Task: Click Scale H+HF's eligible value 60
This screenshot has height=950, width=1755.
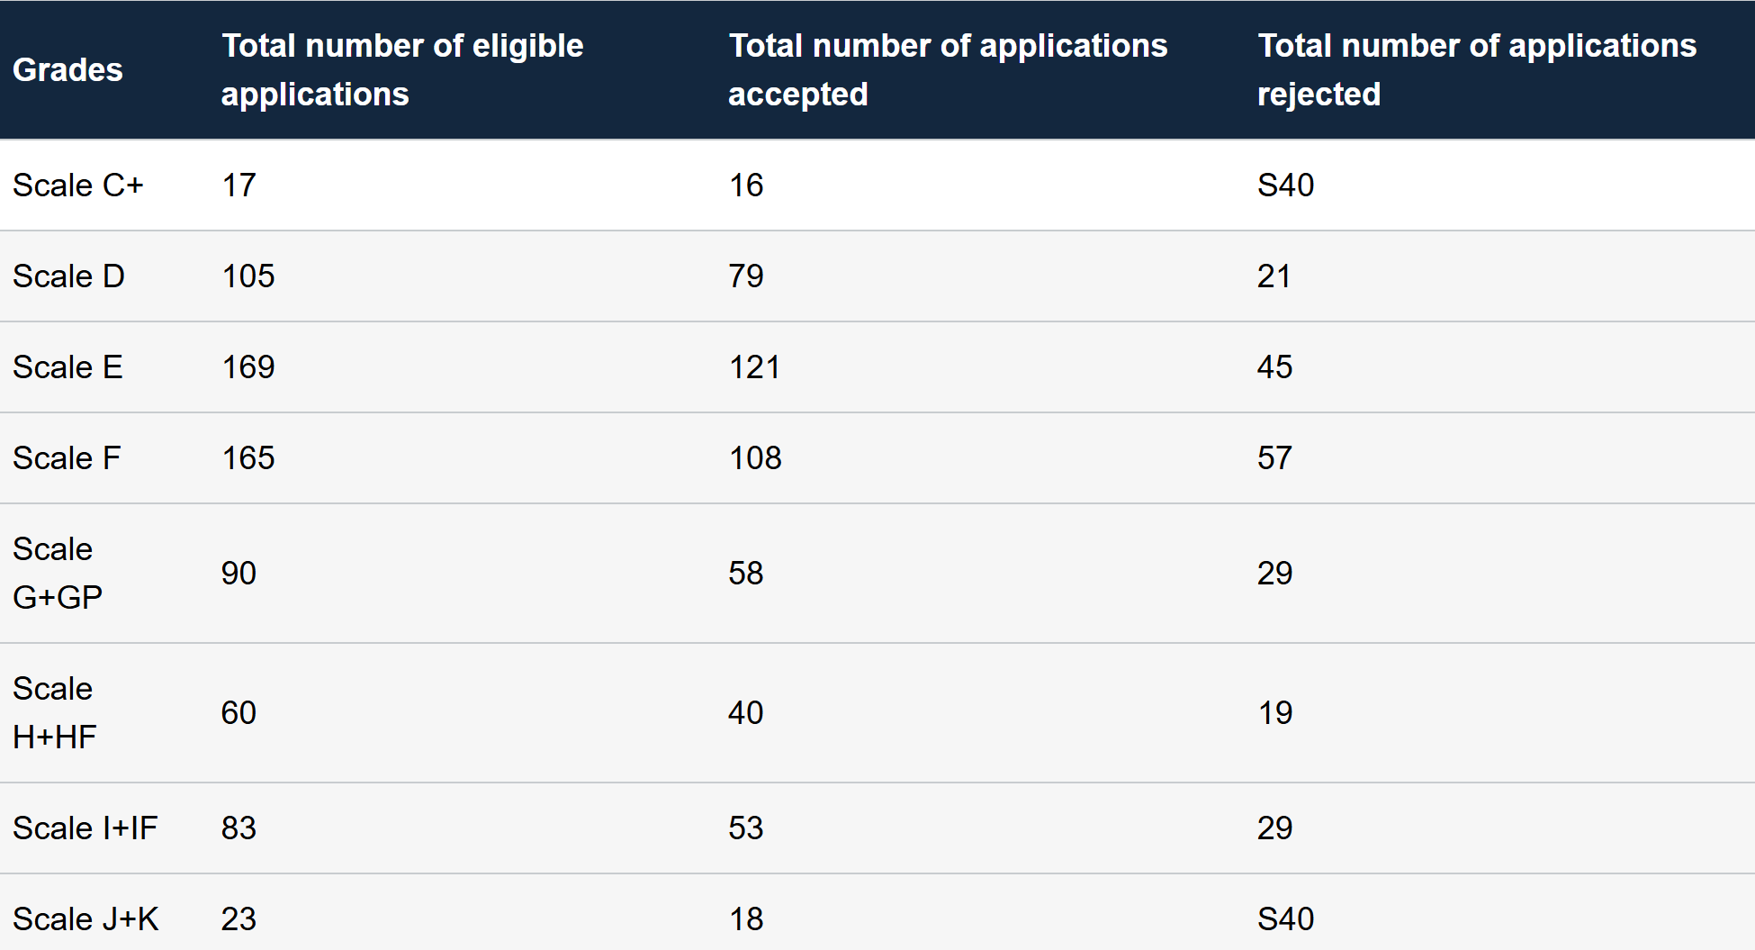Action: (x=238, y=713)
